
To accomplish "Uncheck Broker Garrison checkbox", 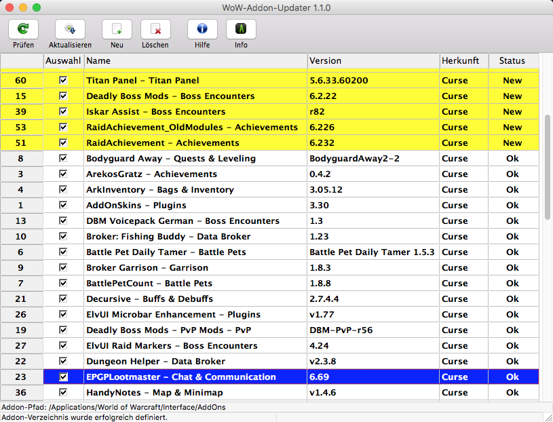I will [63, 267].
